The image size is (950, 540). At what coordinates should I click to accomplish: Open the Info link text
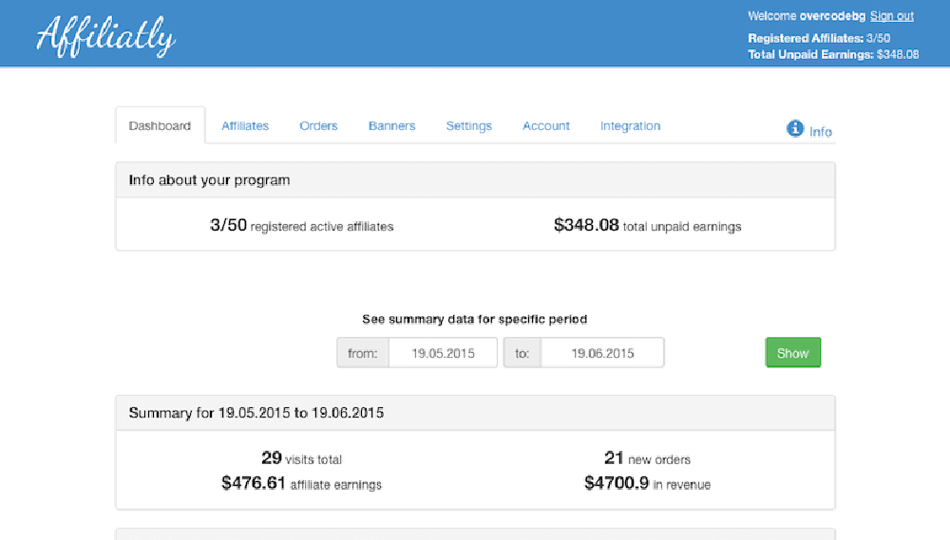point(821,132)
